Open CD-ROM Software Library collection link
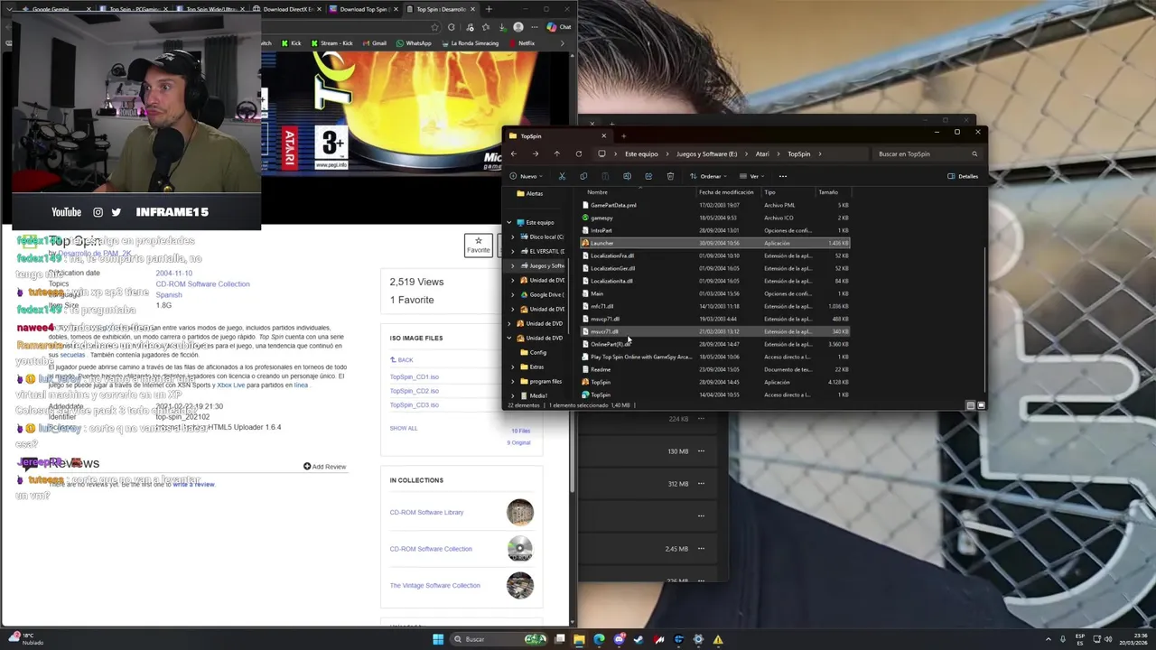Image resolution: width=1156 pixels, height=650 pixels. (x=426, y=512)
